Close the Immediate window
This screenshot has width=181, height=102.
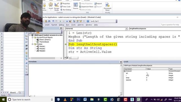(121, 62)
